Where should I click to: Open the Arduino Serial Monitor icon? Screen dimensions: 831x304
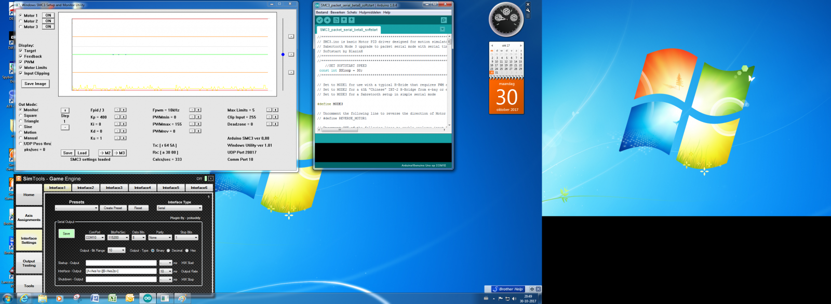[444, 20]
